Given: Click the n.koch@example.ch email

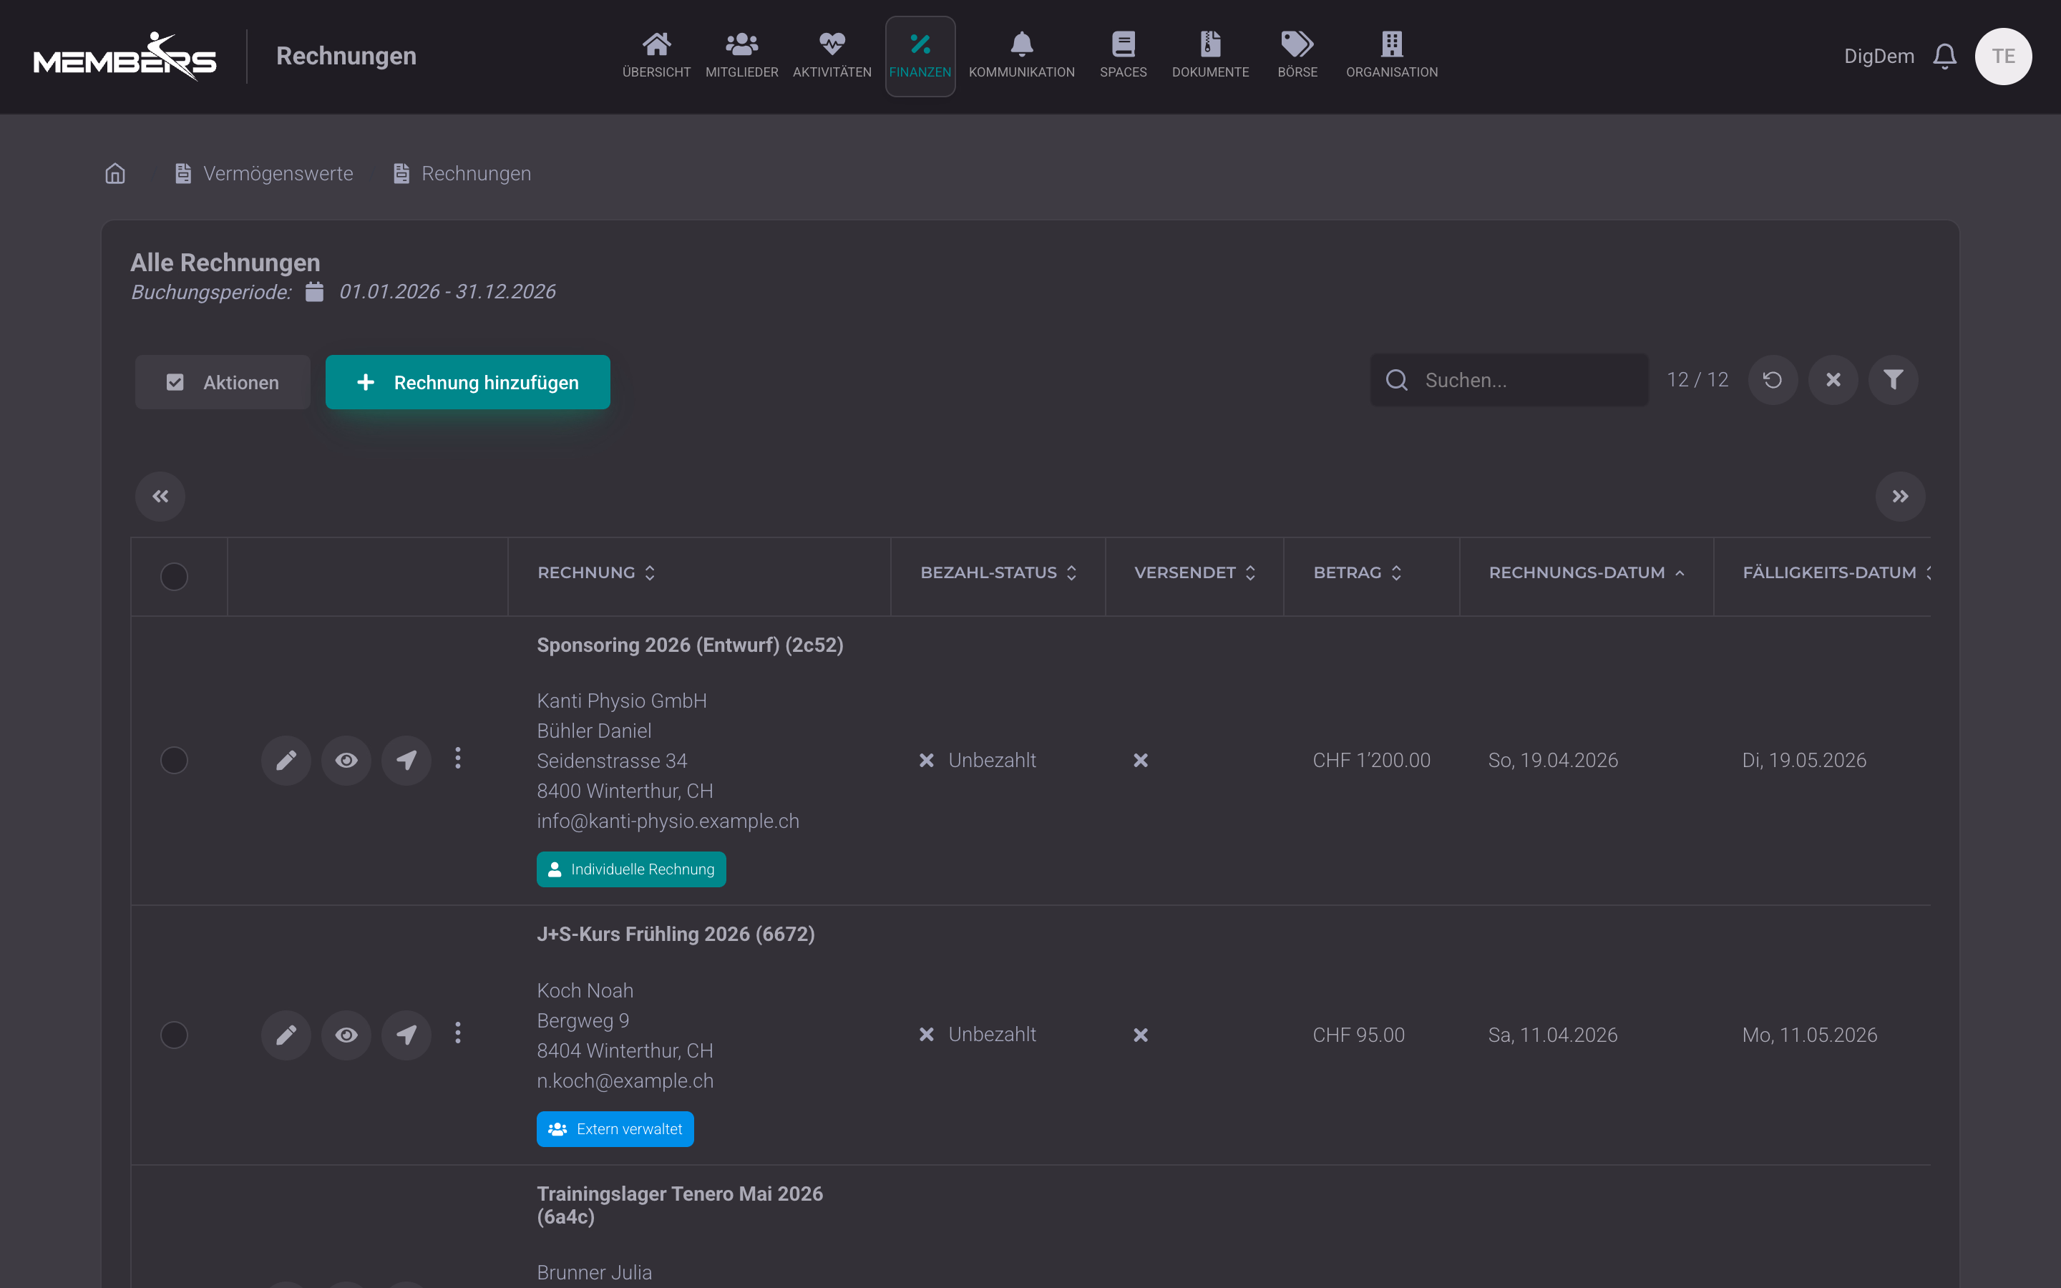Looking at the screenshot, I should [625, 1081].
